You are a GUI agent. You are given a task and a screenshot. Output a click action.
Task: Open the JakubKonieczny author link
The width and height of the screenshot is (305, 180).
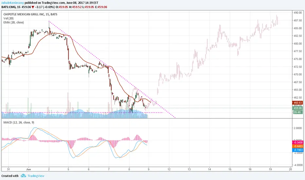coord(13,3)
